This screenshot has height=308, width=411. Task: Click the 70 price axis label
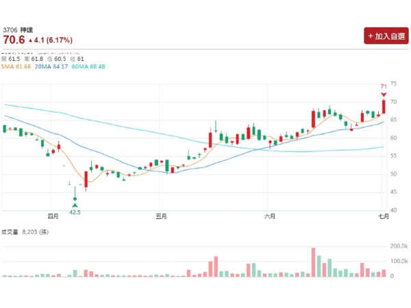tap(394, 102)
